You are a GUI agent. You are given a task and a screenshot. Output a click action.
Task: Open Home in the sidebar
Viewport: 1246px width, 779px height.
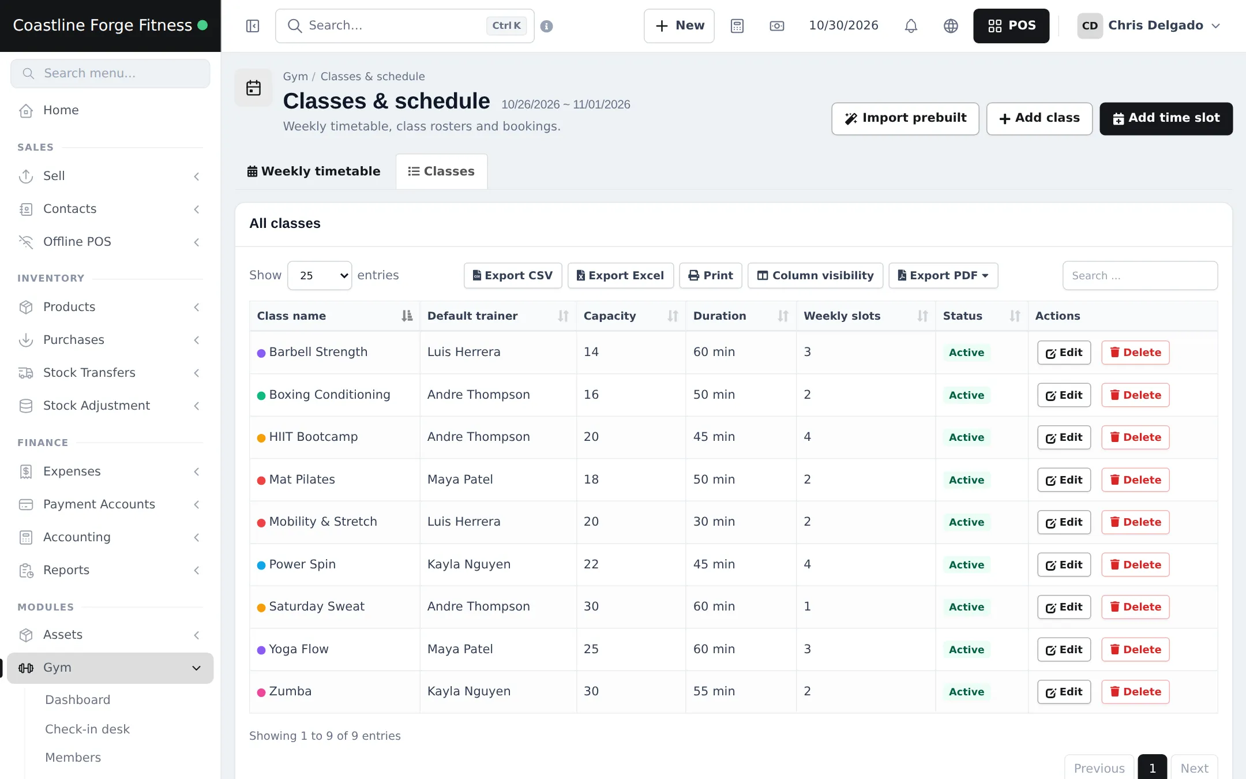110,110
